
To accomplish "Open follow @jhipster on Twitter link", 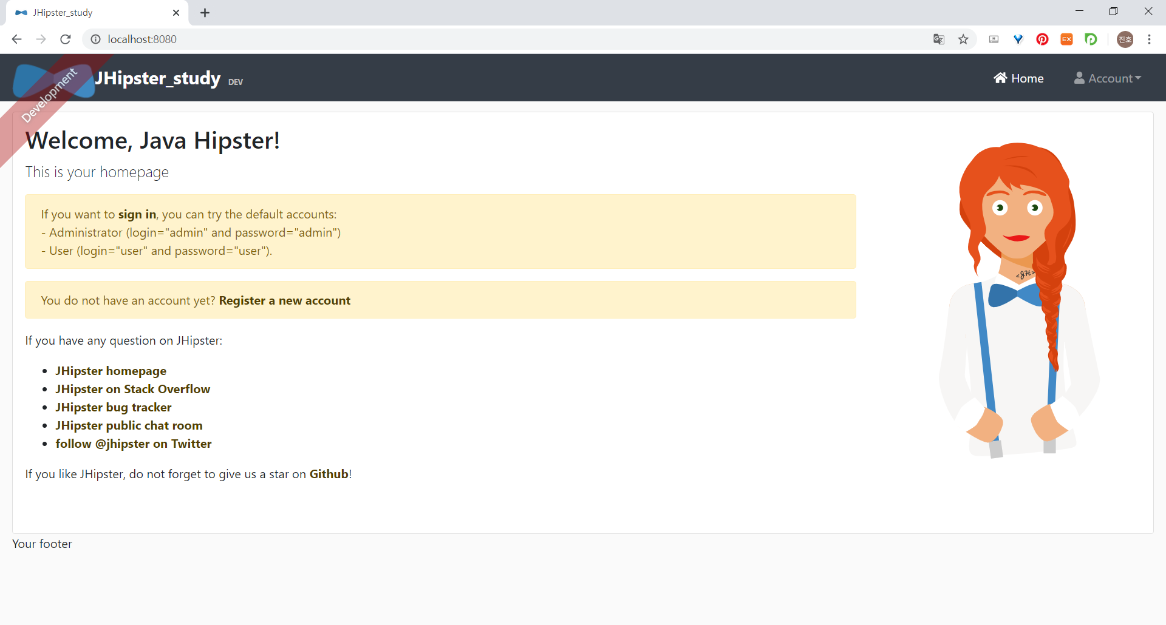I will (x=134, y=444).
